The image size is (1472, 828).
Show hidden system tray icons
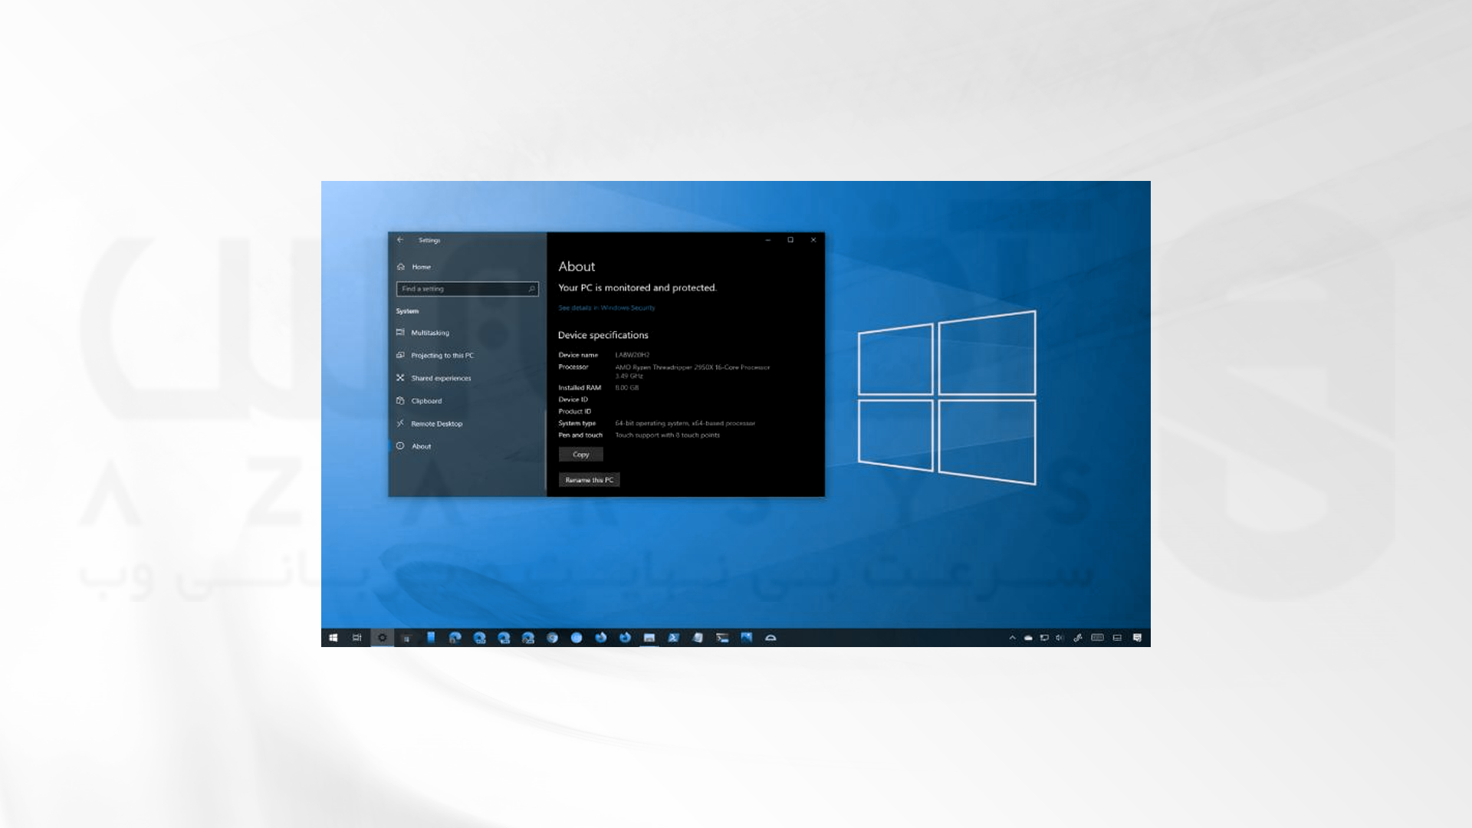[1012, 638]
